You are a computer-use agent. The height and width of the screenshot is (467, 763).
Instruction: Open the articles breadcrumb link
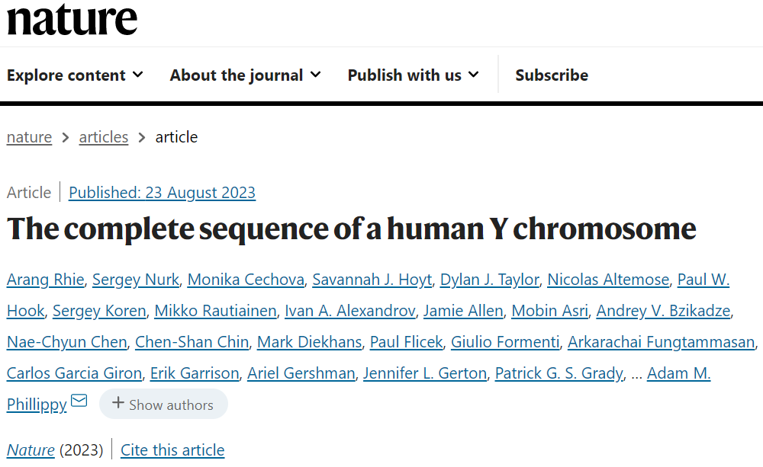pyautogui.click(x=104, y=138)
